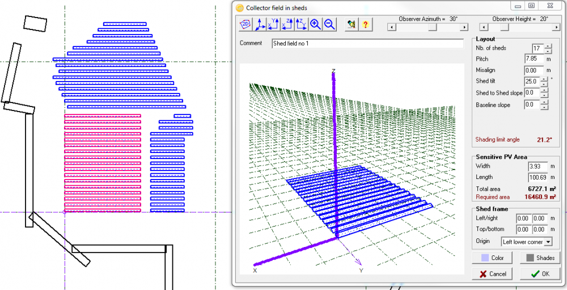Switch to the XZ plane view

pyautogui.click(x=287, y=24)
